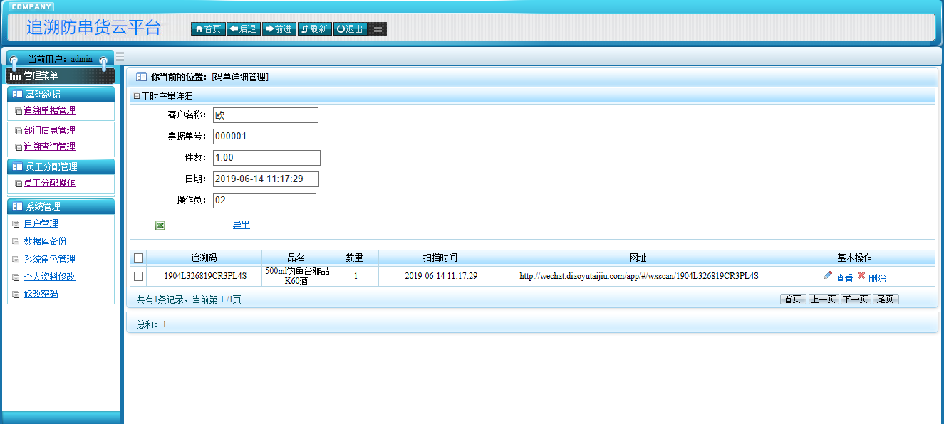
Task: Click the Excel export icon
Action: point(160,226)
